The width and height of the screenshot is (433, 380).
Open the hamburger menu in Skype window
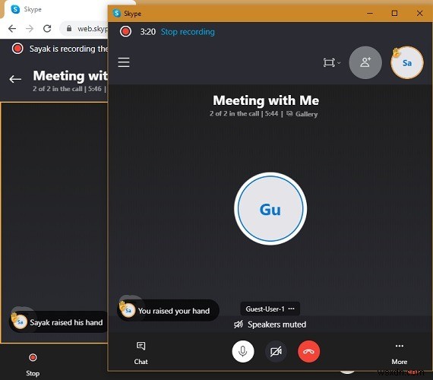point(124,62)
